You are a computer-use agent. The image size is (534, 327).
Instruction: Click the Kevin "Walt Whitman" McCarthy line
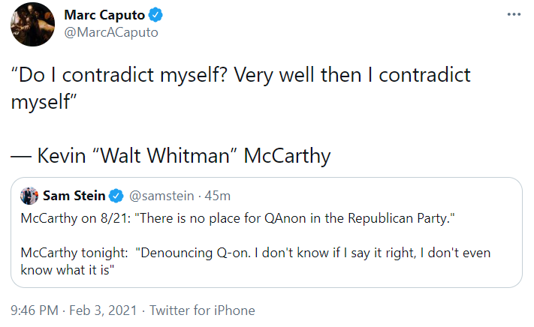click(170, 156)
